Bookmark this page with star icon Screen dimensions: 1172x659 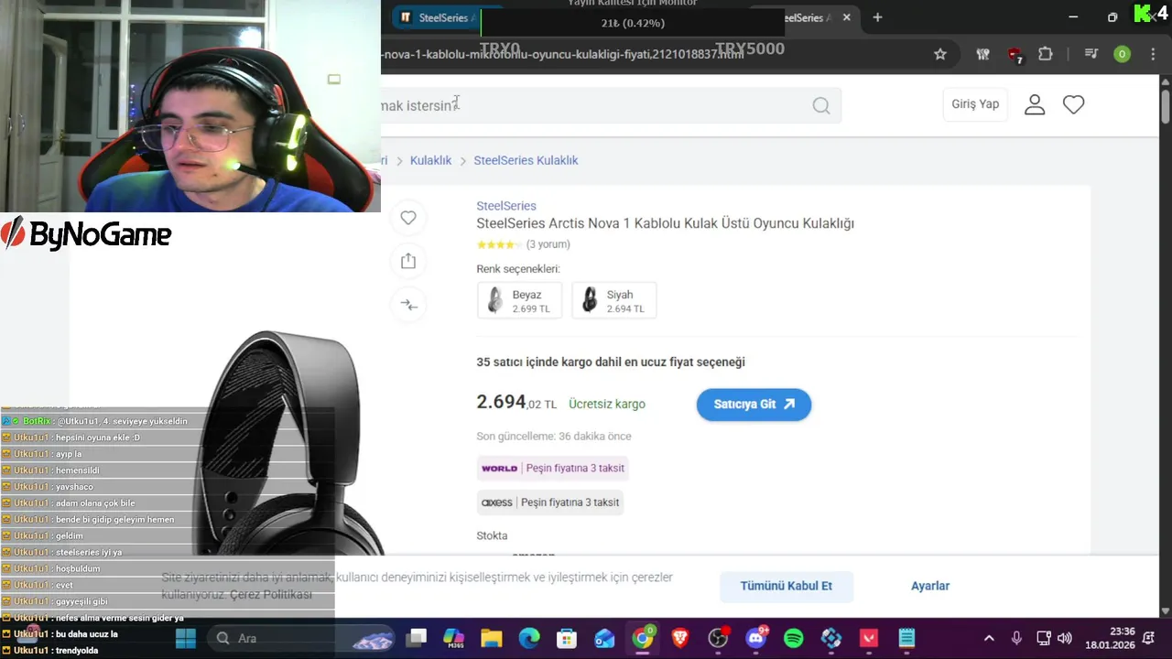pyautogui.click(x=940, y=54)
